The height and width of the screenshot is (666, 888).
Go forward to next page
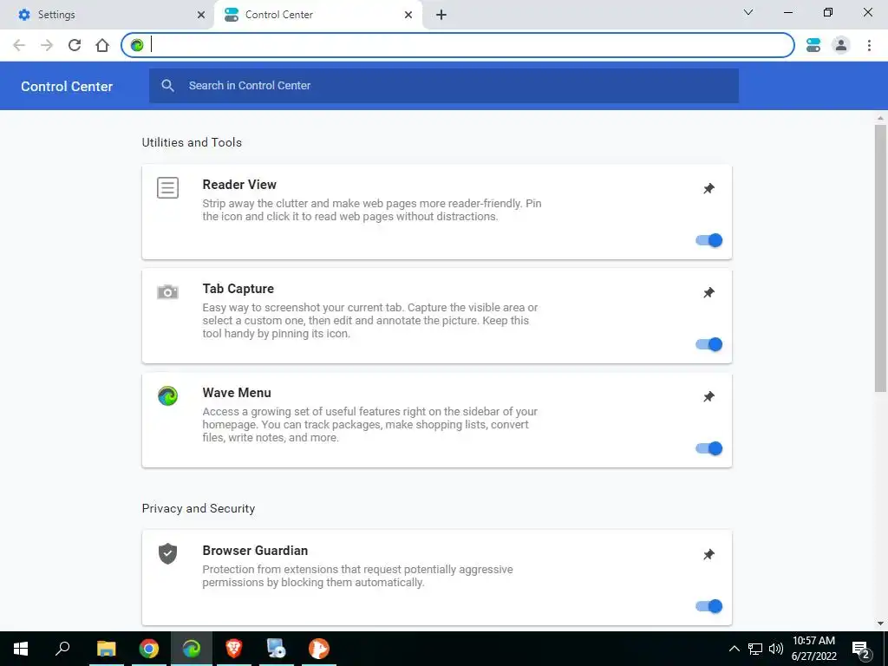(x=47, y=45)
